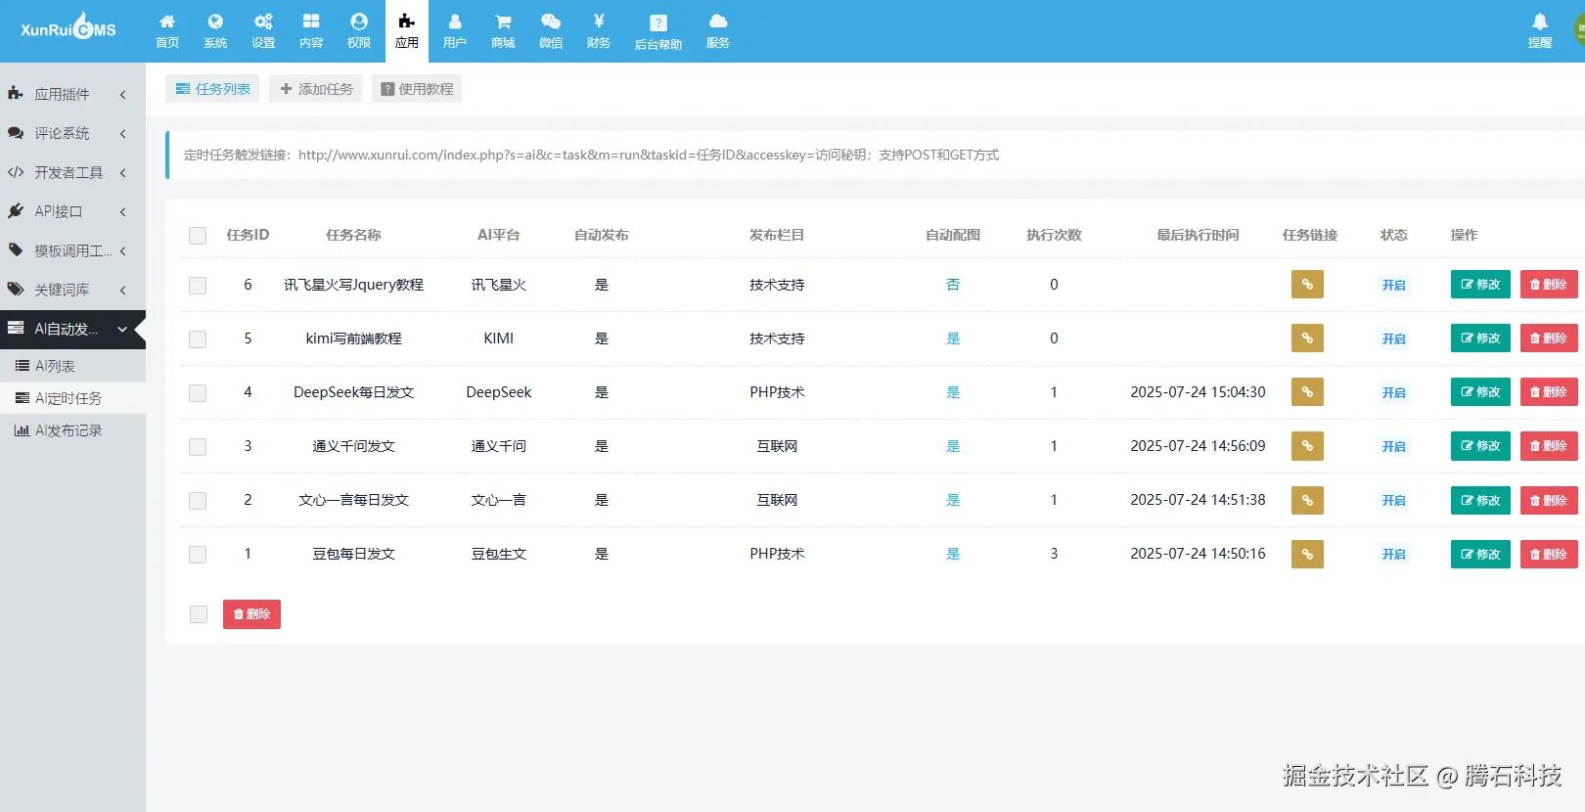Click 修改 button for kimi写前端教程 task

1480,338
